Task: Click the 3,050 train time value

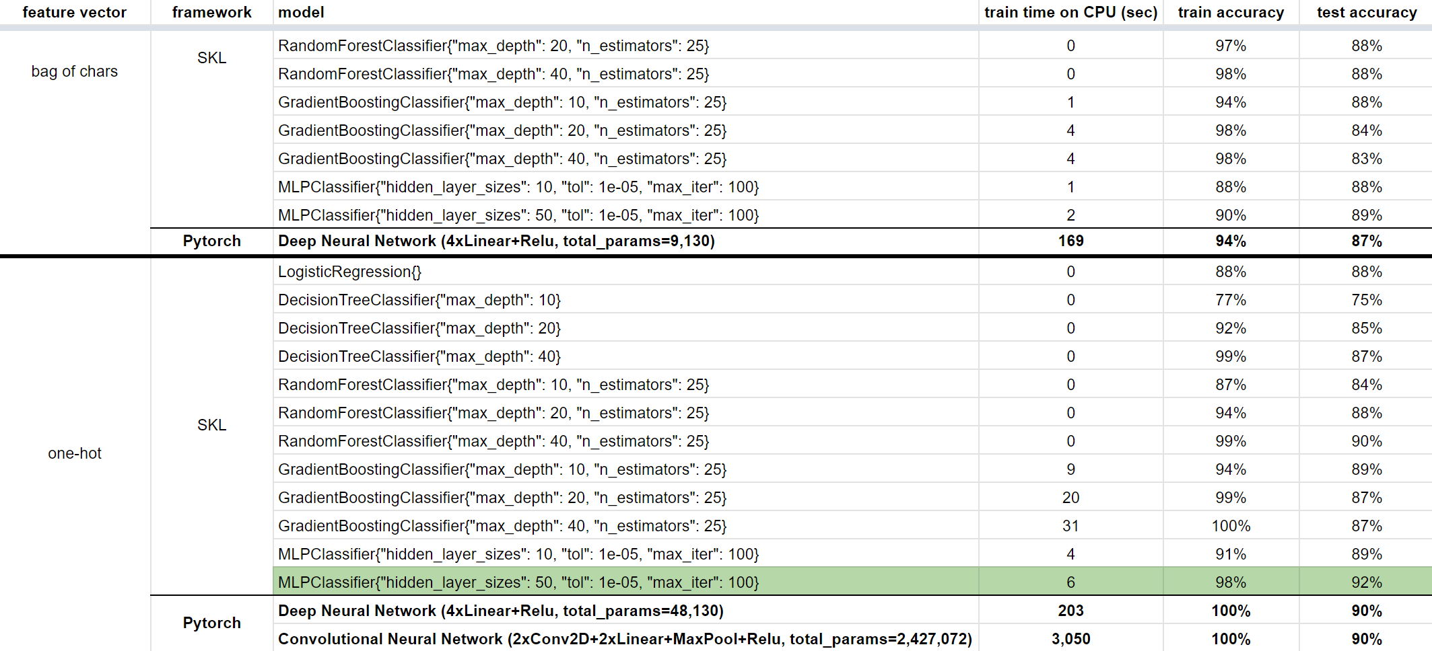Action: click(1070, 639)
